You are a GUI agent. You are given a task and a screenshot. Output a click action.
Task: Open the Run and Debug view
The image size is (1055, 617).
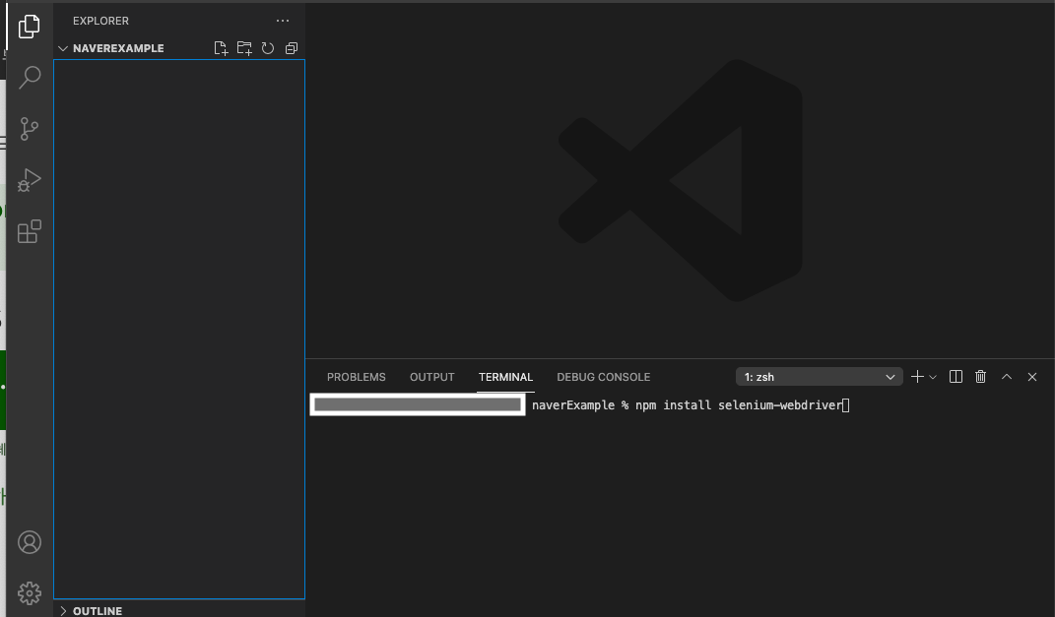[29, 179]
